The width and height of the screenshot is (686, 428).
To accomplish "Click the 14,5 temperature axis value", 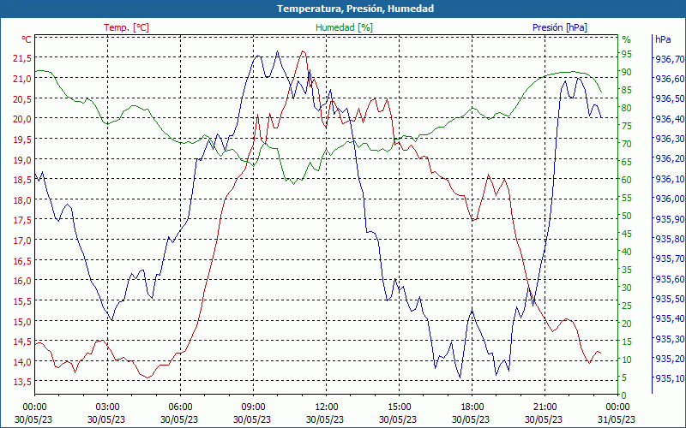I will (22, 342).
